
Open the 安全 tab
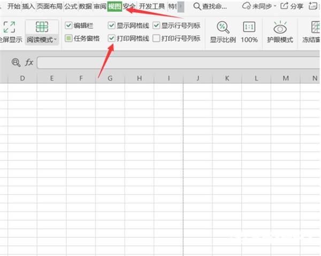pyautogui.click(x=129, y=6)
